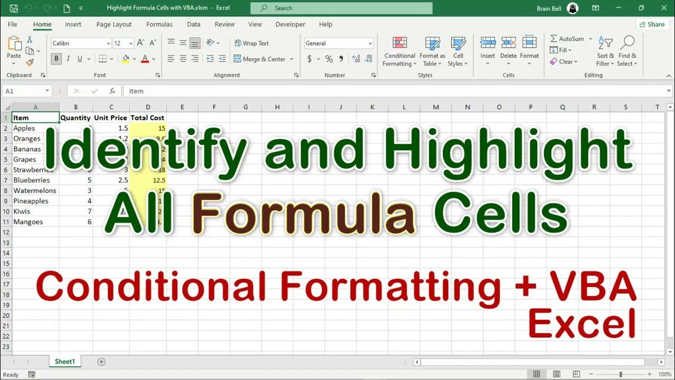Align text to the left
This screenshot has width=675, height=380.
coord(171,59)
